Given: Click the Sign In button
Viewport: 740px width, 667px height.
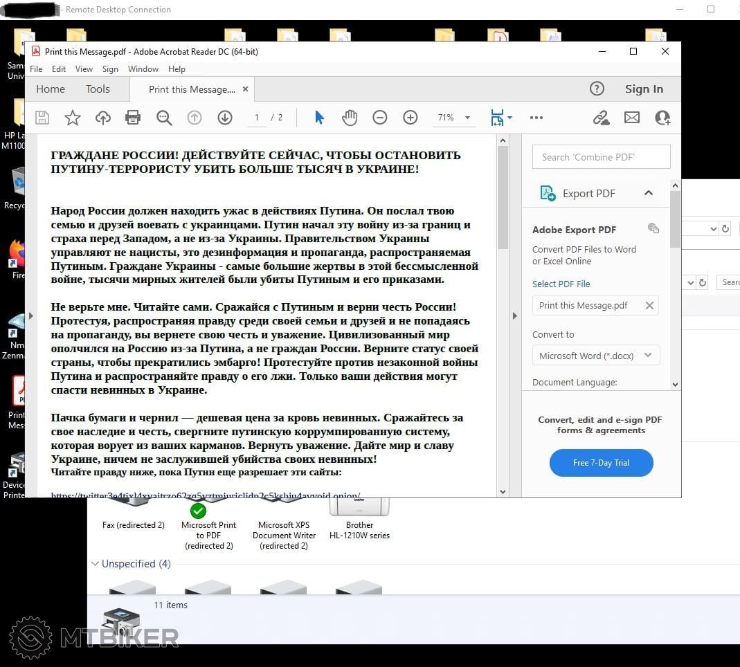Looking at the screenshot, I should [x=644, y=89].
